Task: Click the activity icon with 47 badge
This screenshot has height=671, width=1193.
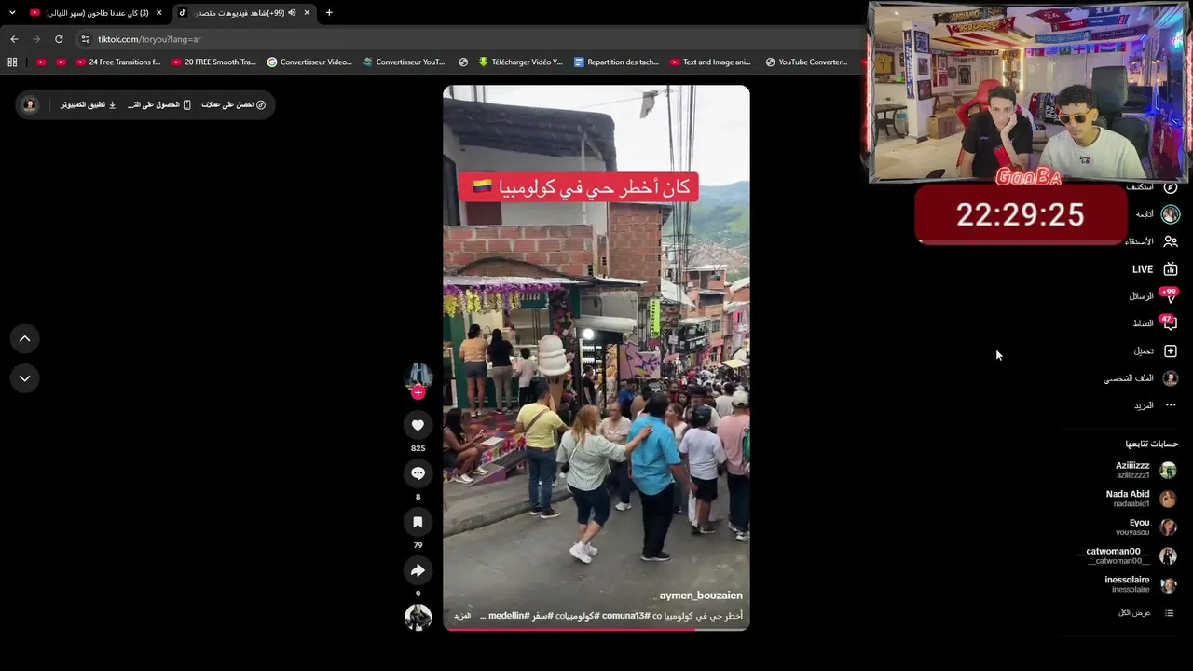Action: pos(1170,323)
